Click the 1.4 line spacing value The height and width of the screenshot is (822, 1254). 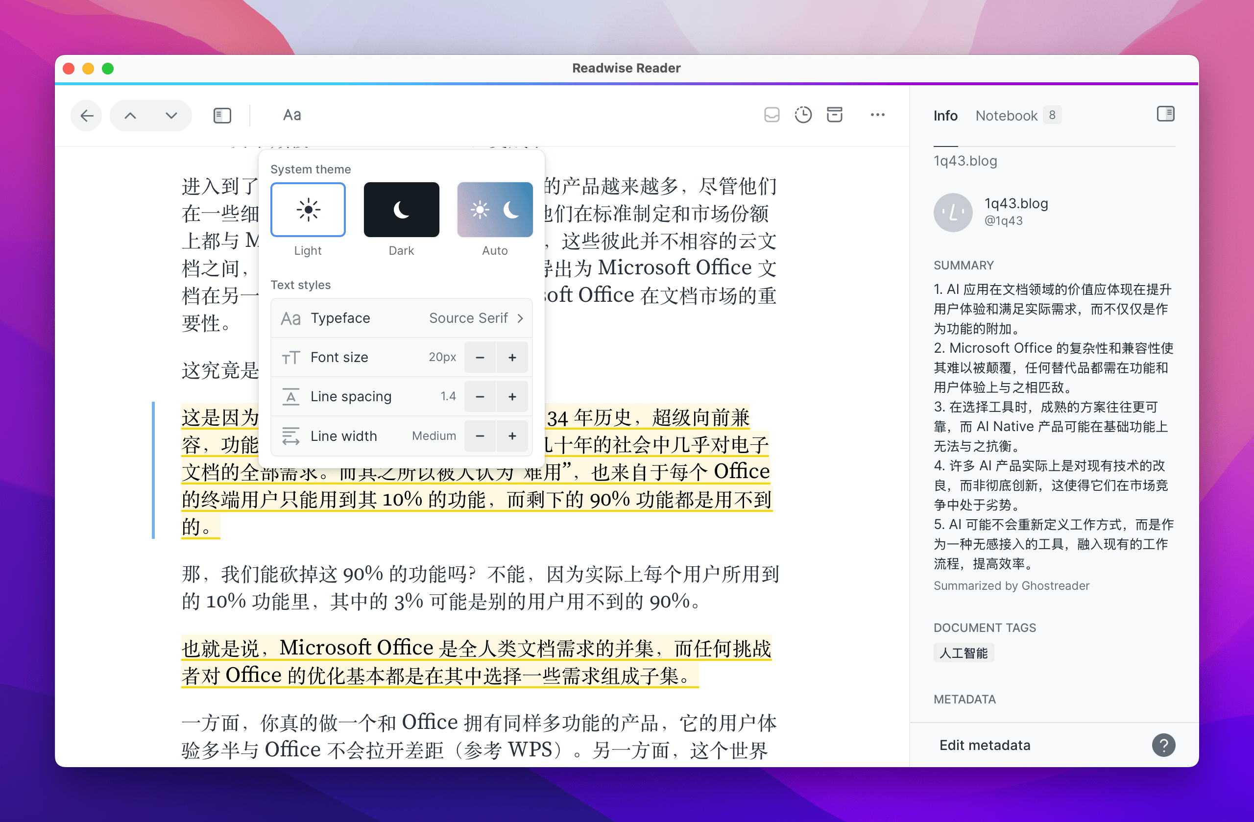[448, 397]
